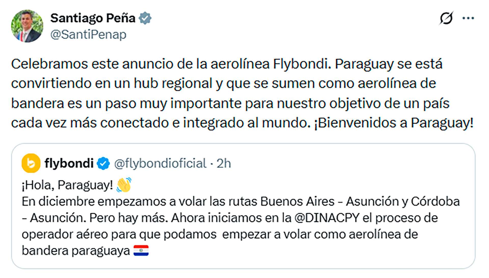Open the @flybondioficial handle
The image size is (489, 278).
click(160, 164)
